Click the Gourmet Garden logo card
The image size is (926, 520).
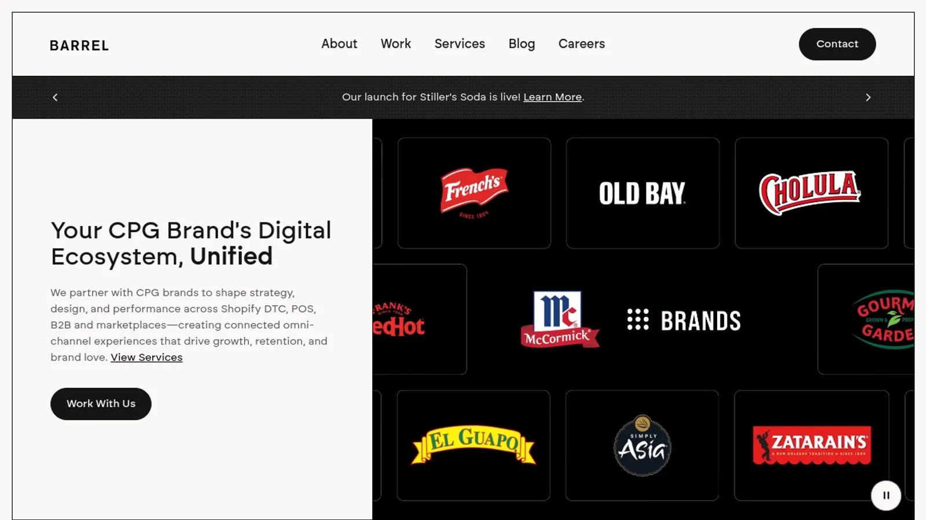(x=866, y=319)
